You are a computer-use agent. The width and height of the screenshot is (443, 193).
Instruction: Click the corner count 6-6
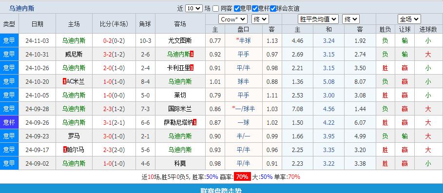coord(145,122)
